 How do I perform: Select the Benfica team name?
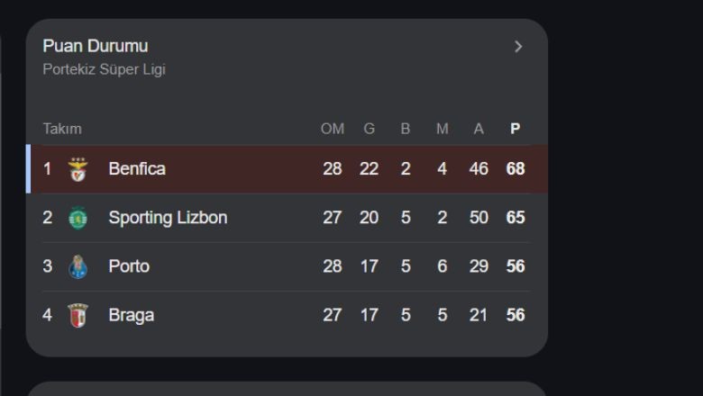(137, 169)
